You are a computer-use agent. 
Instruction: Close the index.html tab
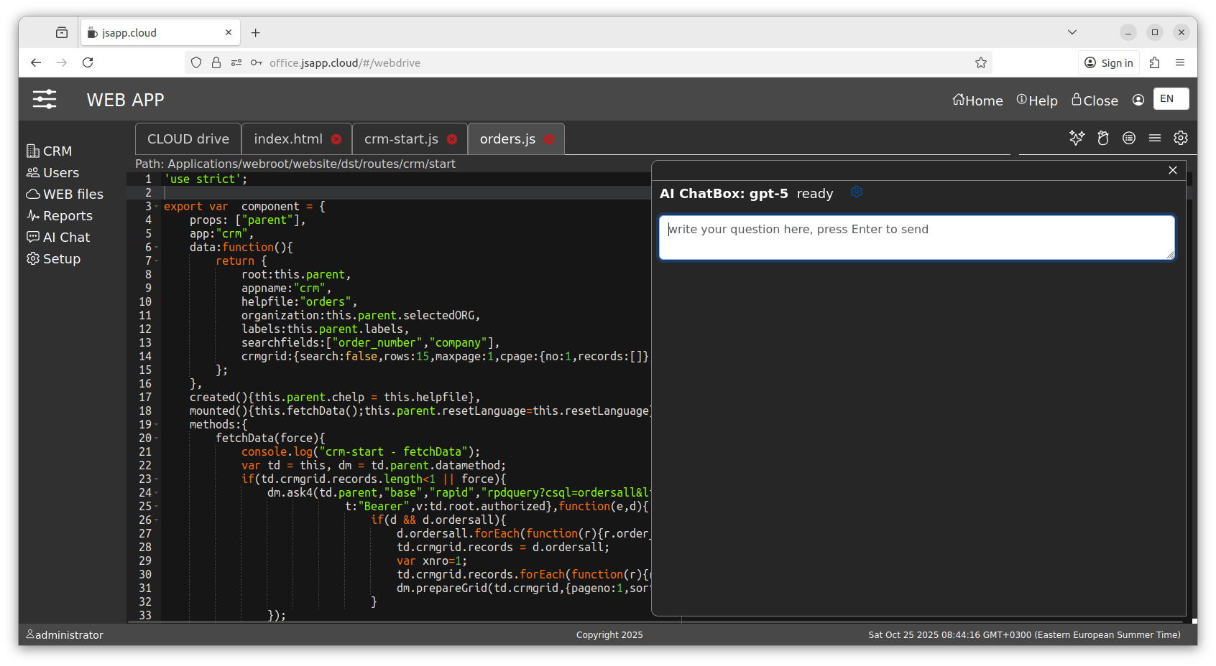click(x=336, y=139)
